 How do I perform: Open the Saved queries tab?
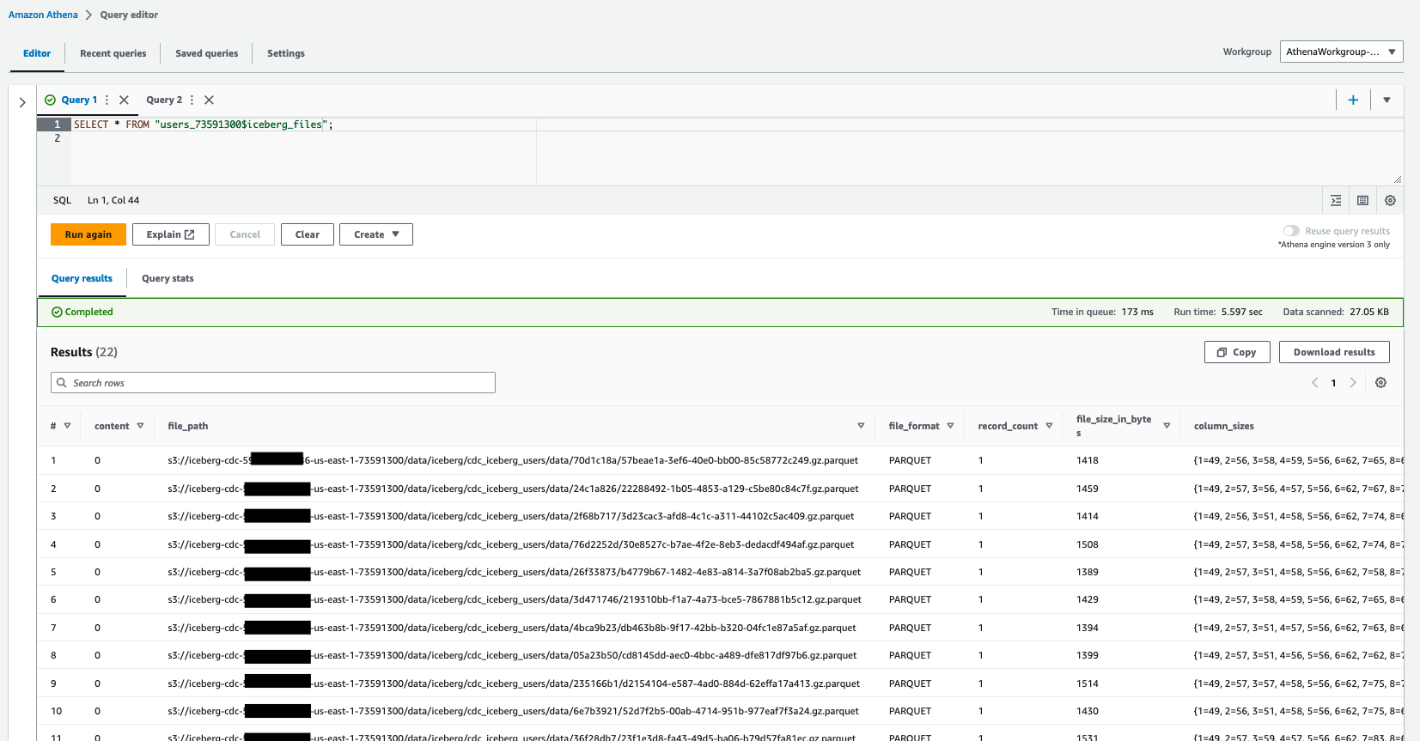coord(207,53)
